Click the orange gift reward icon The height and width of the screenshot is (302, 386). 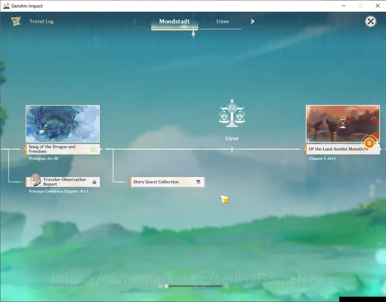pos(369,143)
